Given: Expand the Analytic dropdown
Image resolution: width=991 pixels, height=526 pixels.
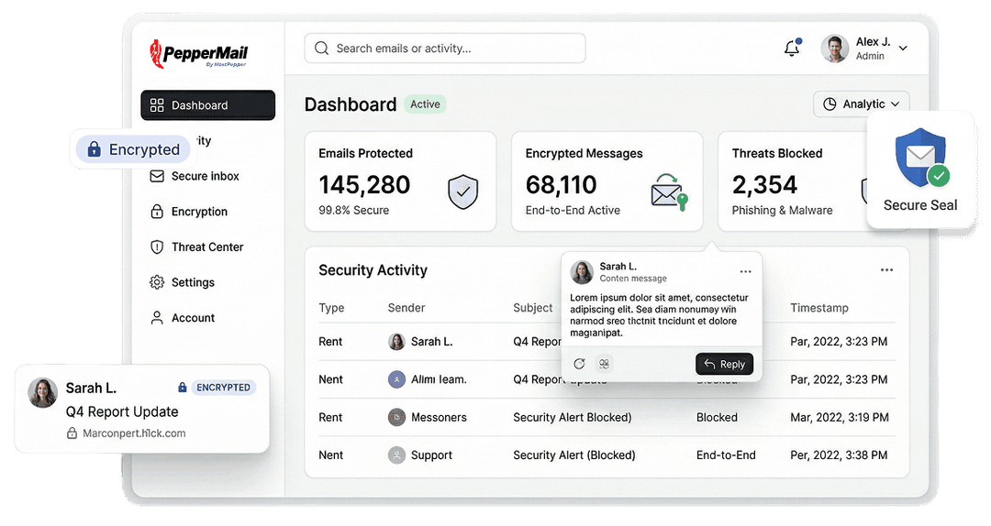Looking at the screenshot, I should (x=861, y=104).
